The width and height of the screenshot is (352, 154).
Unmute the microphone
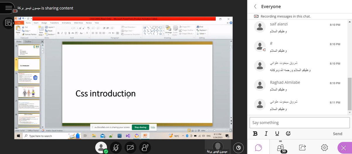[116, 147]
